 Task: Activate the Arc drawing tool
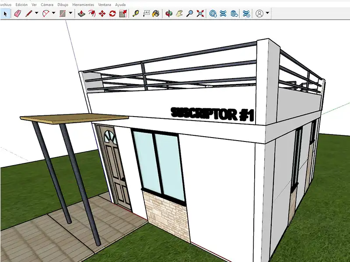pyautogui.click(x=46, y=14)
